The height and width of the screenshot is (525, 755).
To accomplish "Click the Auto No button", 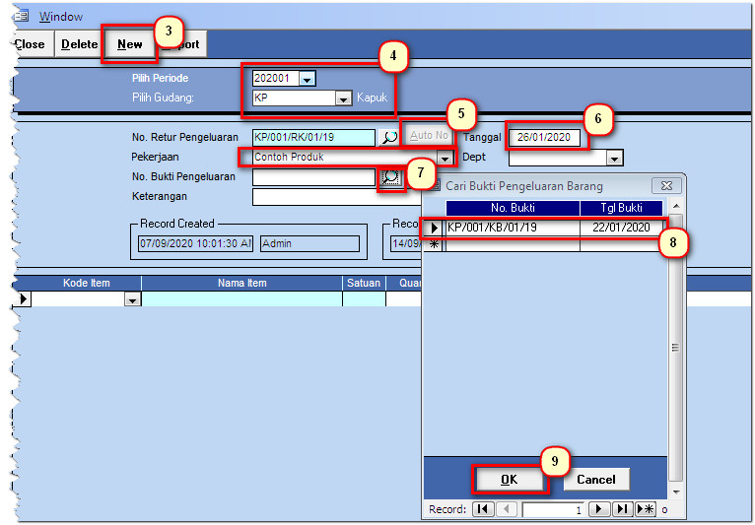I will coord(428,136).
